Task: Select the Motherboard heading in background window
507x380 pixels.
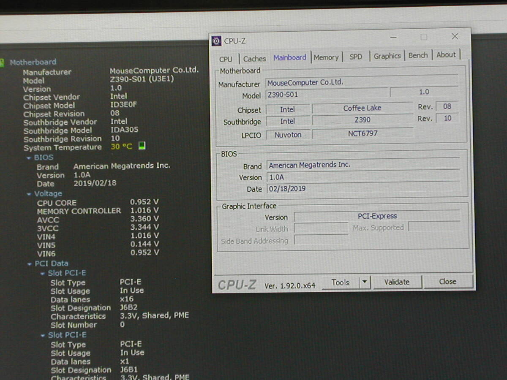Action: coord(33,62)
